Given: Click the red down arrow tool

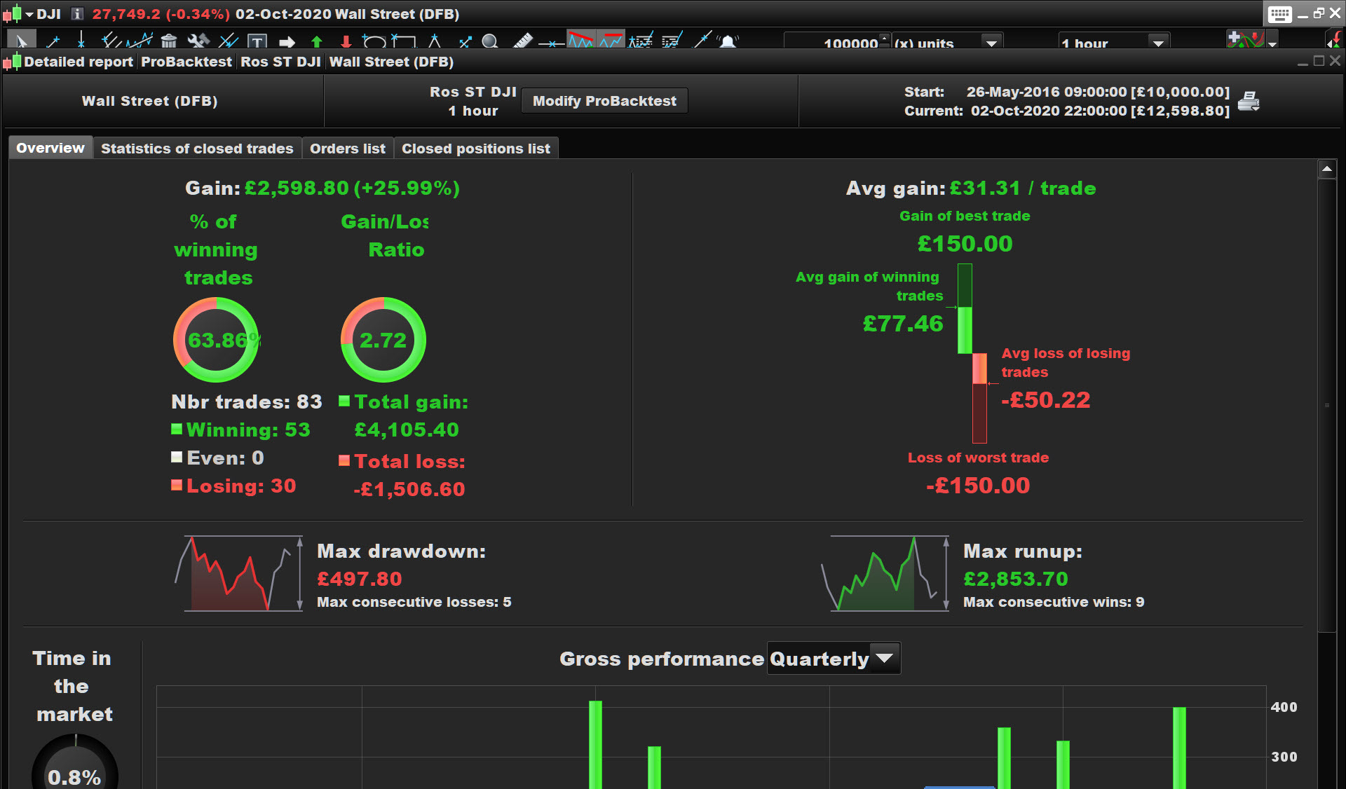Looking at the screenshot, I should click(x=346, y=42).
